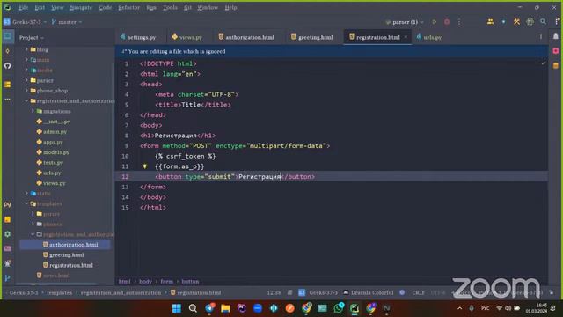The height and width of the screenshot is (317, 563).
Task: Switch to the settings.py tab
Action: tap(138, 37)
